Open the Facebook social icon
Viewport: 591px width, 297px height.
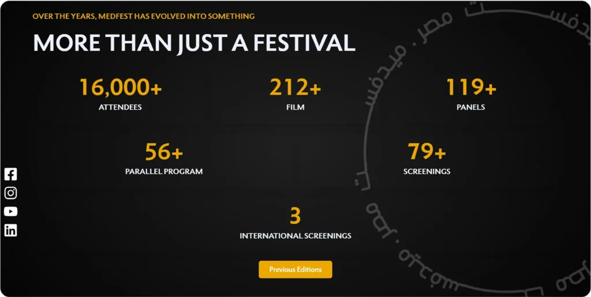(x=10, y=174)
